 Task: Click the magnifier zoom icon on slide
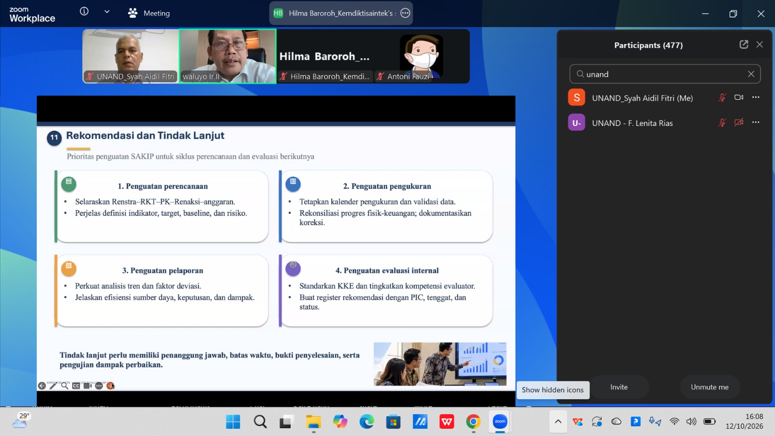[x=64, y=386]
